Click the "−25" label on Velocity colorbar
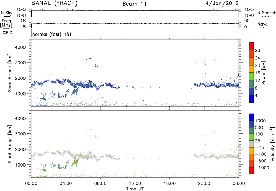This screenshot has width=276, height=191. coord(259,148)
